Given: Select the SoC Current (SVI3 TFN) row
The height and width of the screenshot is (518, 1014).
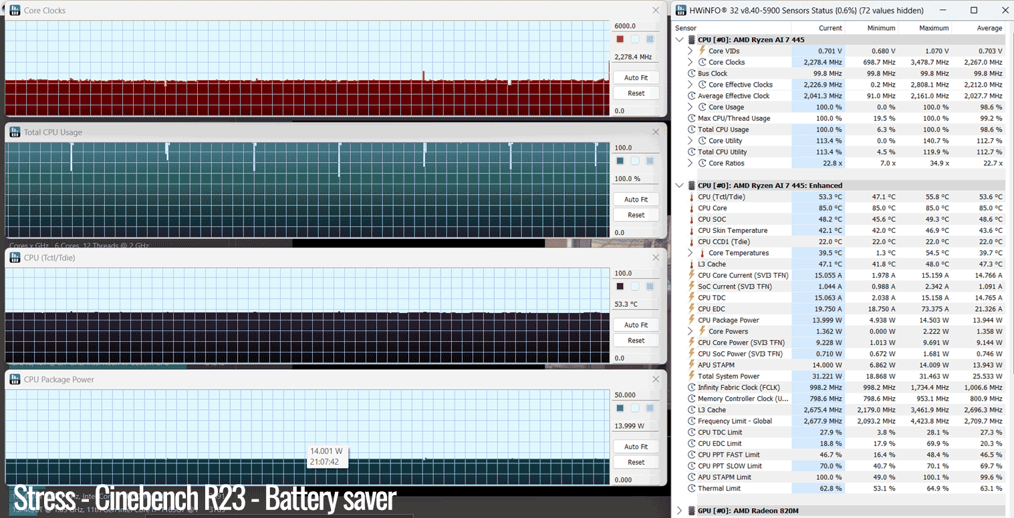Looking at the screenshot, I should pos(839,286).
